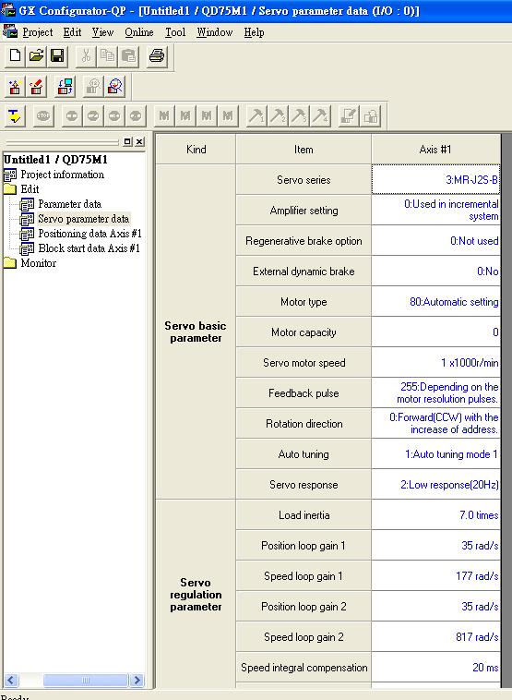Image resolution: width=512 pixels, height=700 pixels.
Task: Select Servo parameter data tree item
Action: [83, 219]
